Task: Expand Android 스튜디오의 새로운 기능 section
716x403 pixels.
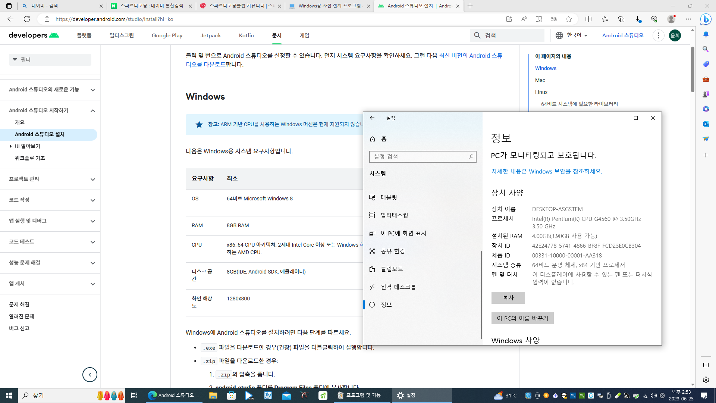Action: 93,90
